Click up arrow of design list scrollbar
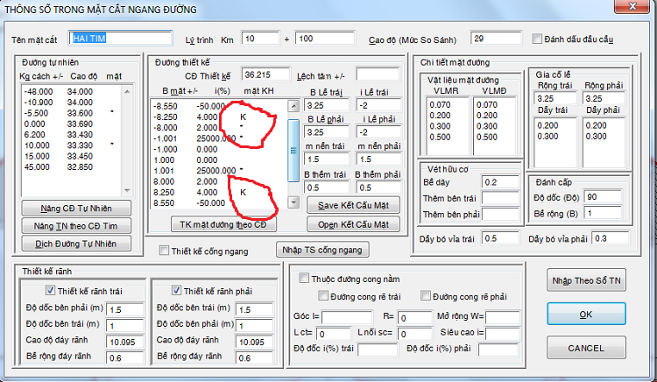The image size is (657, 382). (x=294, y=105)
